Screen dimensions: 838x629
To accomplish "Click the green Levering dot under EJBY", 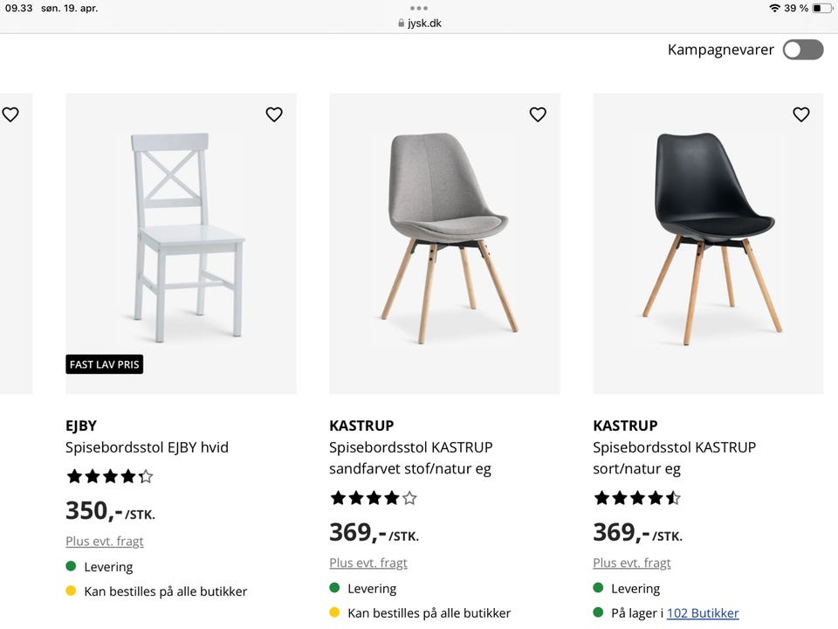I will pos(72,566).
